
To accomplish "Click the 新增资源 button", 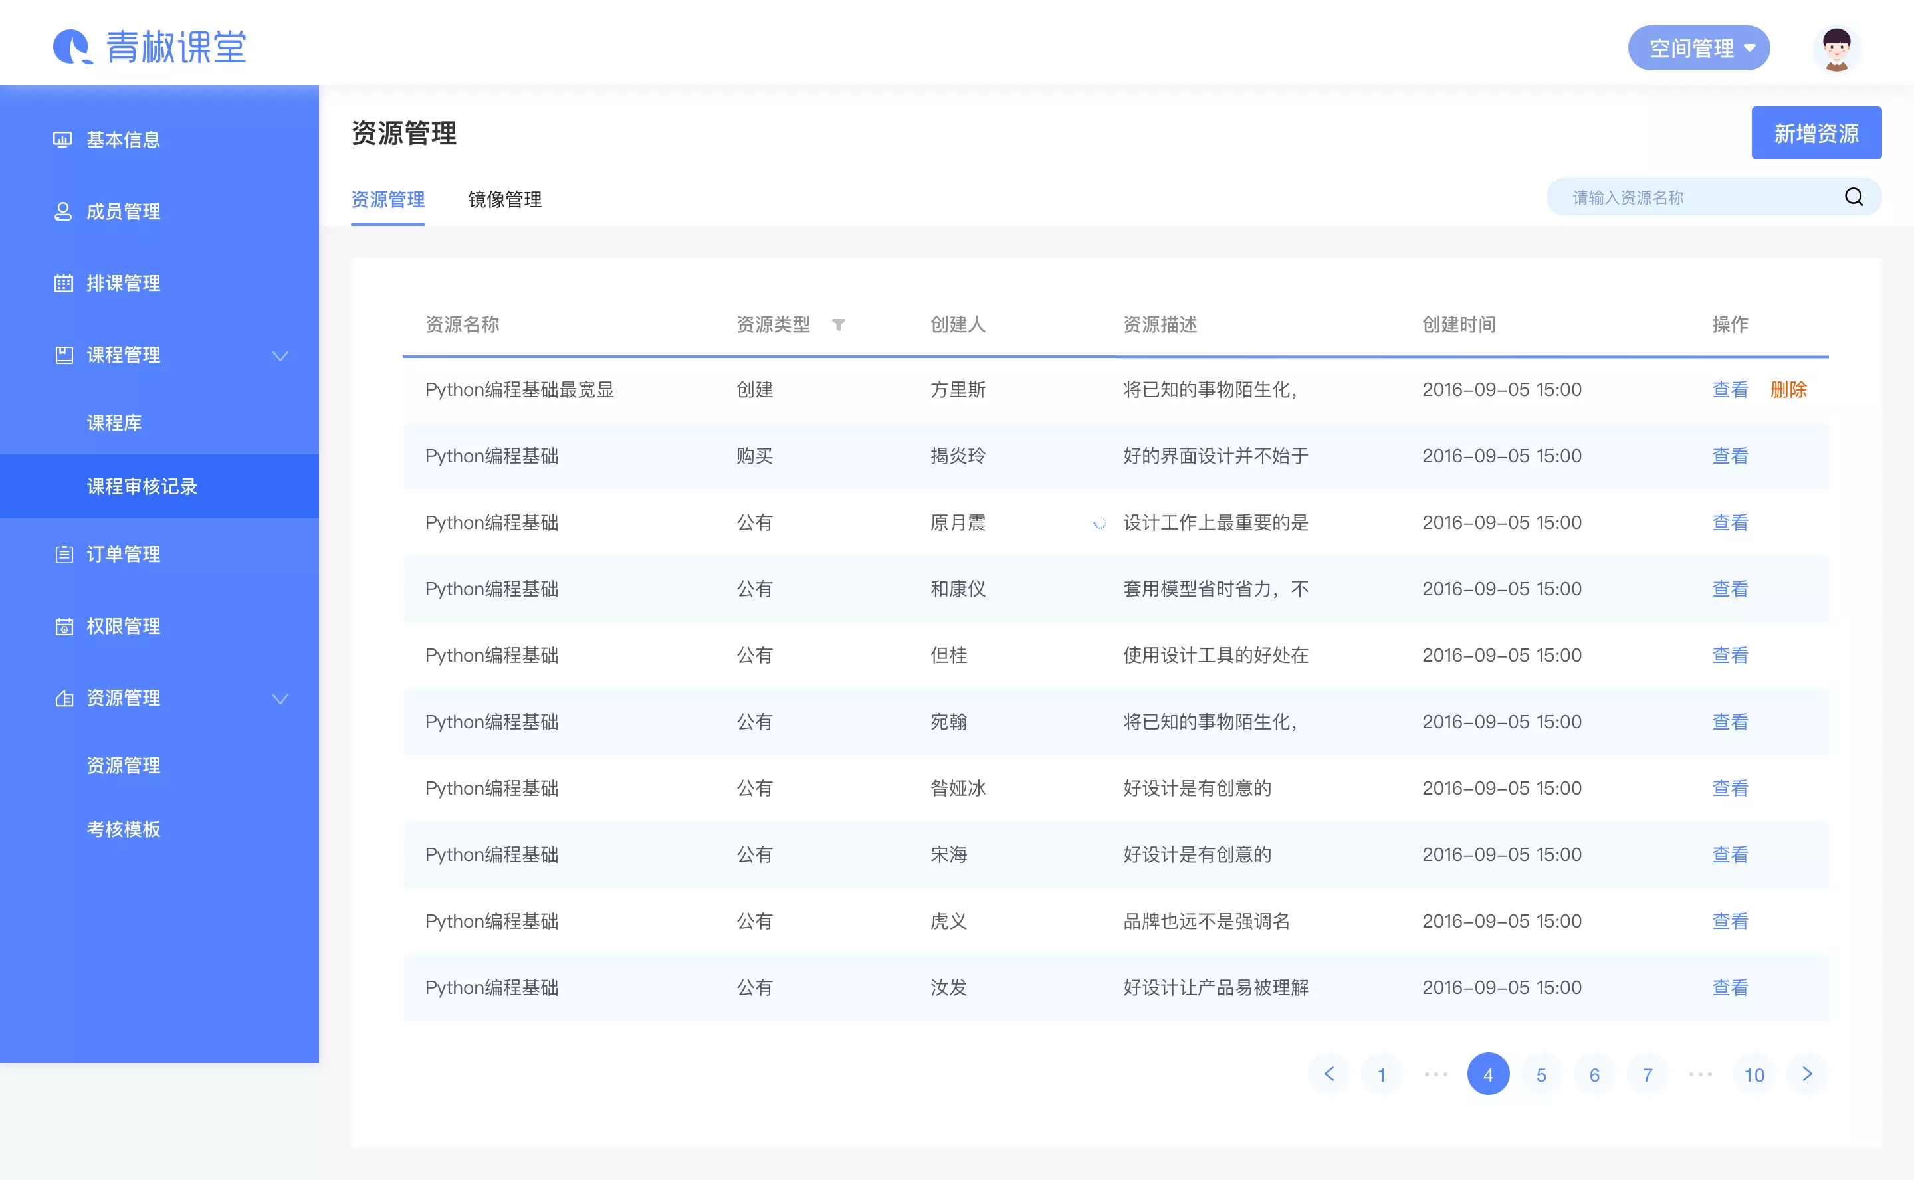I will click(1816, 133).
